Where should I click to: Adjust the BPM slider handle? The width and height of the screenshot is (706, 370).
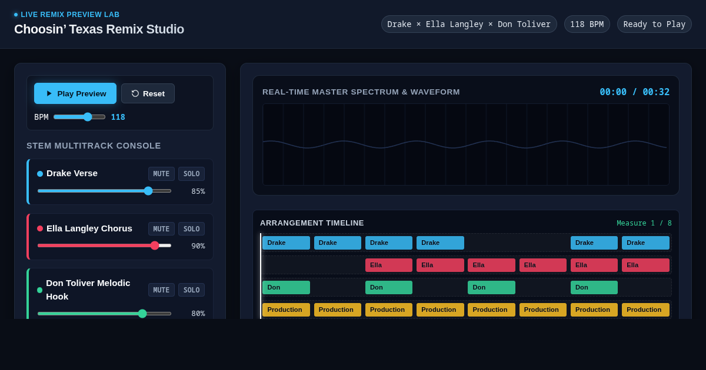[x=88, y=117]
